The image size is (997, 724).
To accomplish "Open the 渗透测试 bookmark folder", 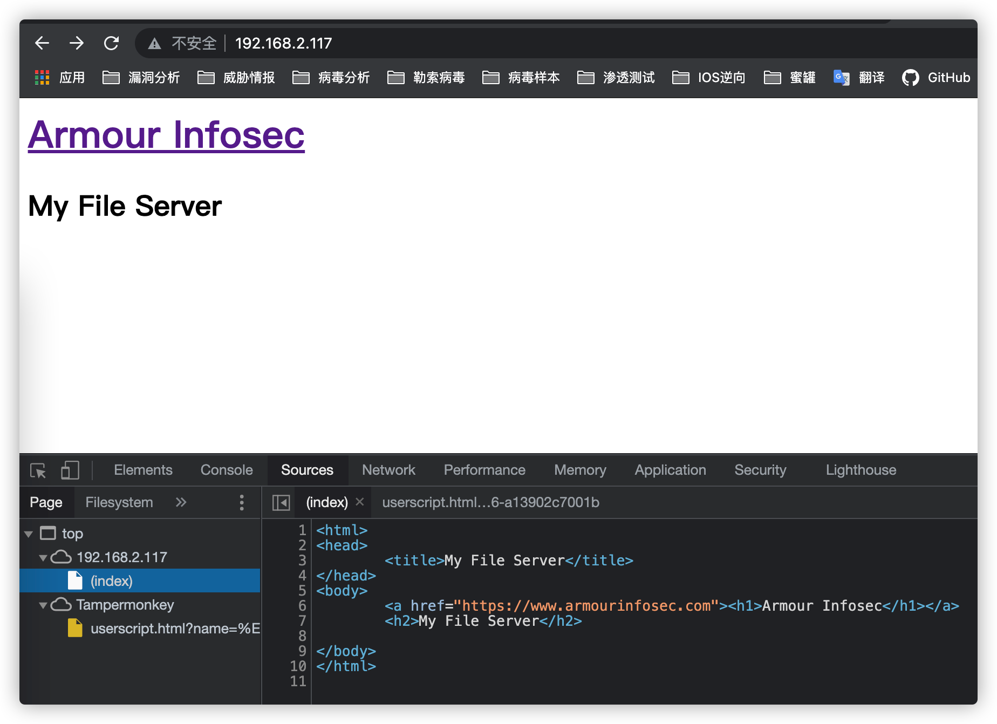I will pyautogui.click(x=616, y=78).
